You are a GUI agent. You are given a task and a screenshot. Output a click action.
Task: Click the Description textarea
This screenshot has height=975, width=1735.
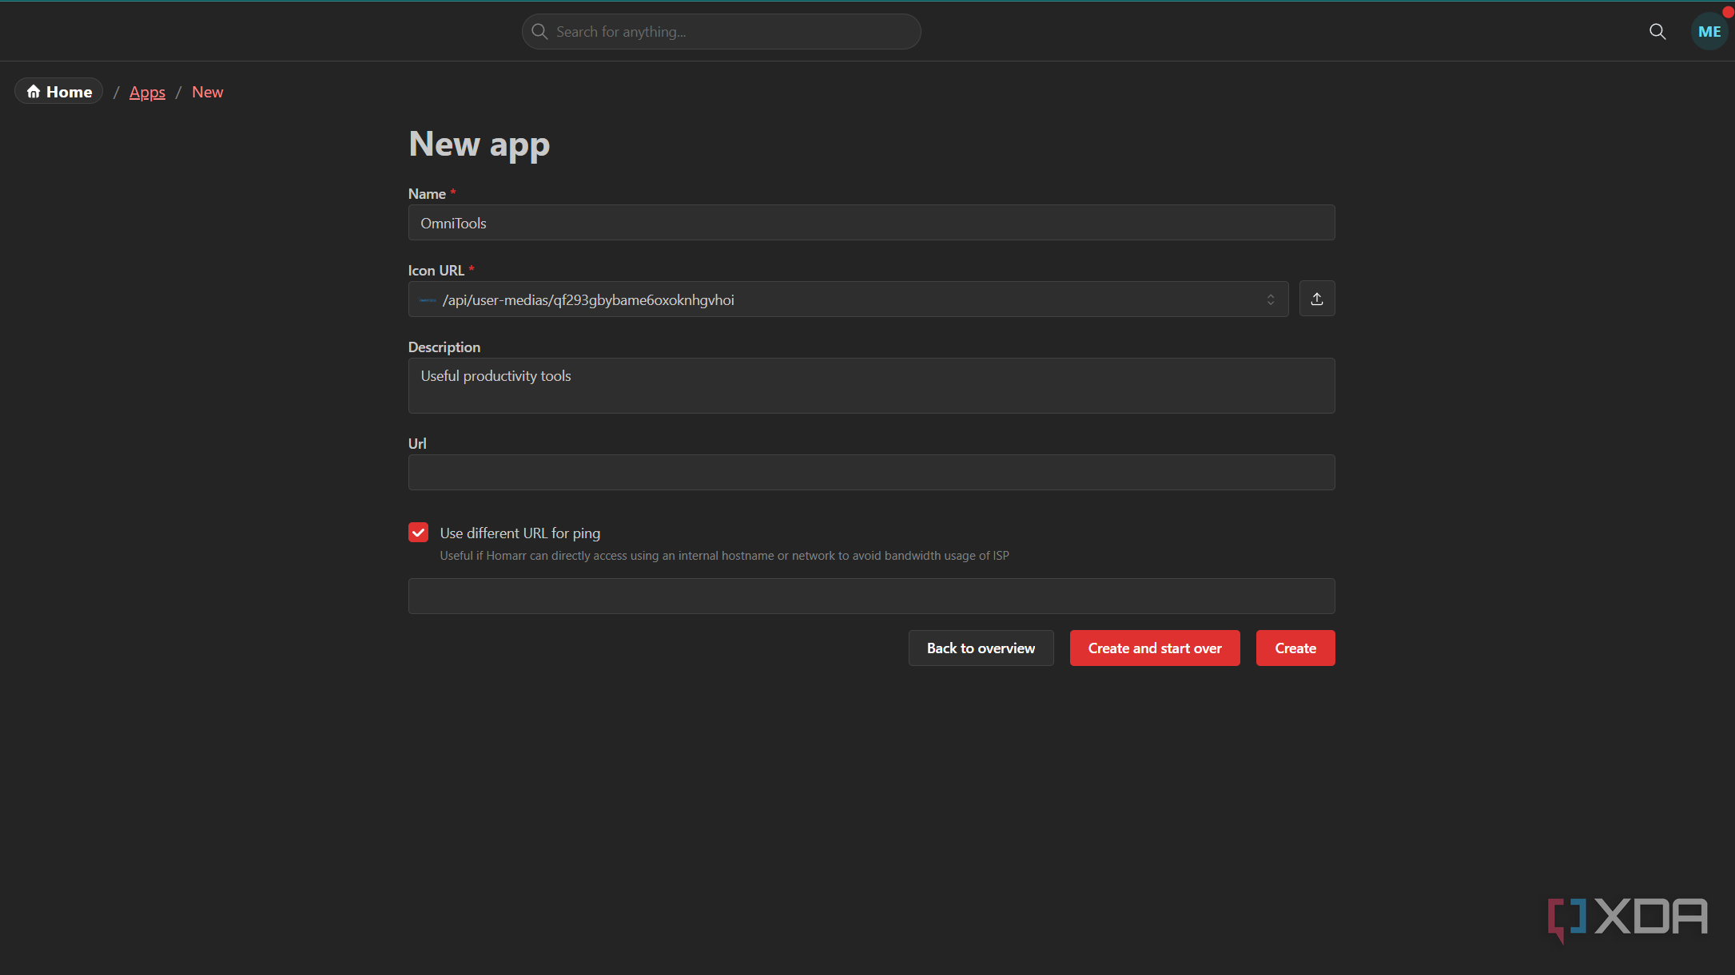pos(871,386)
